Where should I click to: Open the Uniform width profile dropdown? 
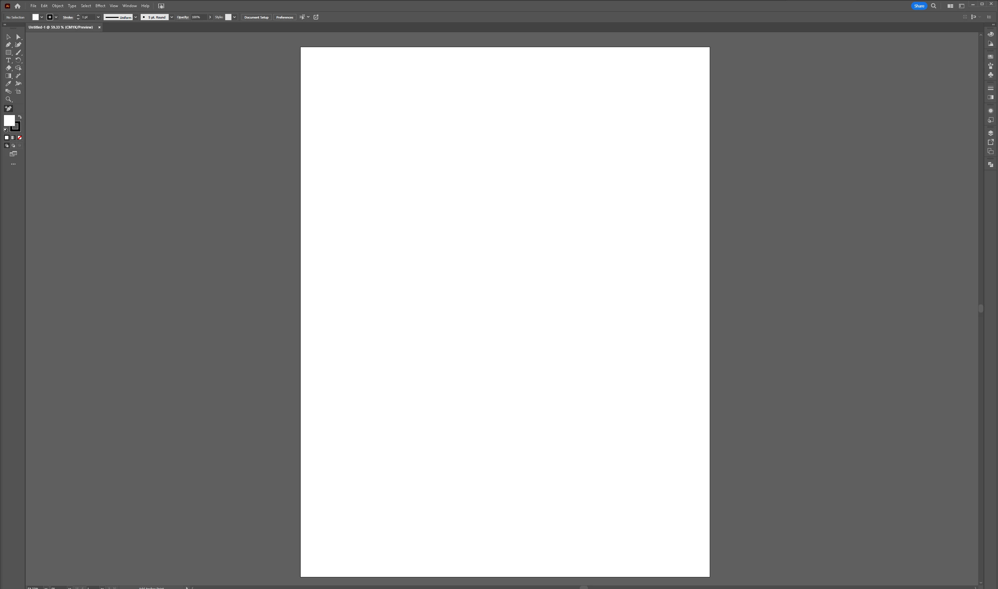tap(136, 17)
